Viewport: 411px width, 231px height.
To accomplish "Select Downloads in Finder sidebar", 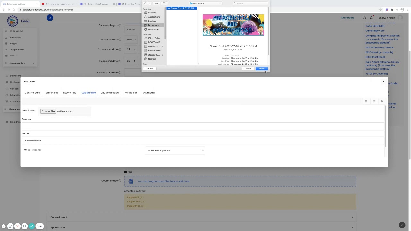I will click(x=153, y=29).
